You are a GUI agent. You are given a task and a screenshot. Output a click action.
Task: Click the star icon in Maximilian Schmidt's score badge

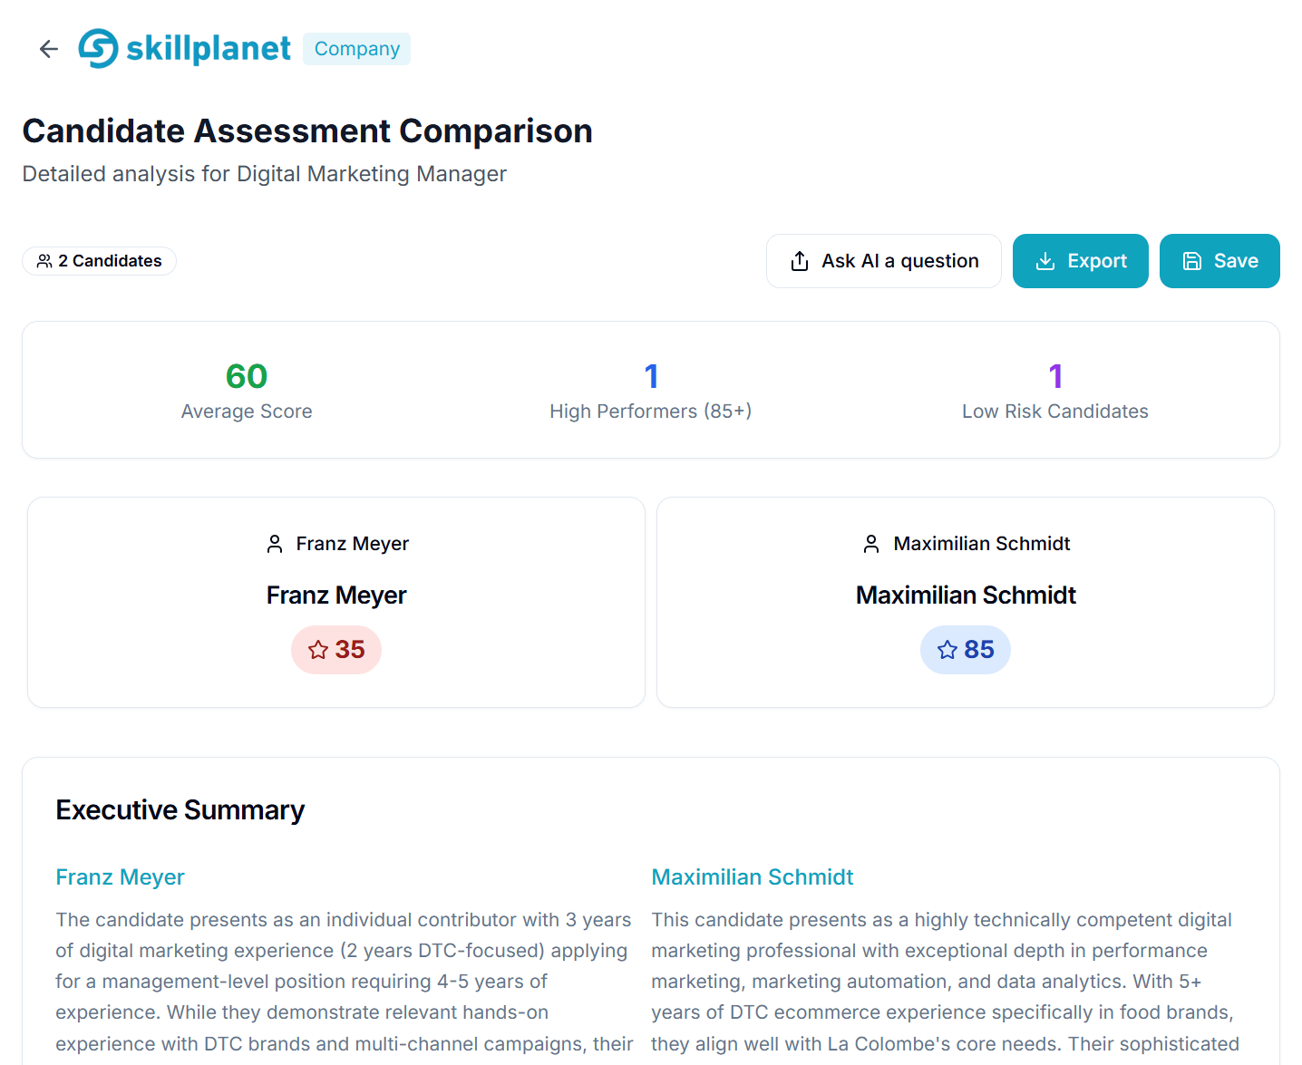coord(948,650)
